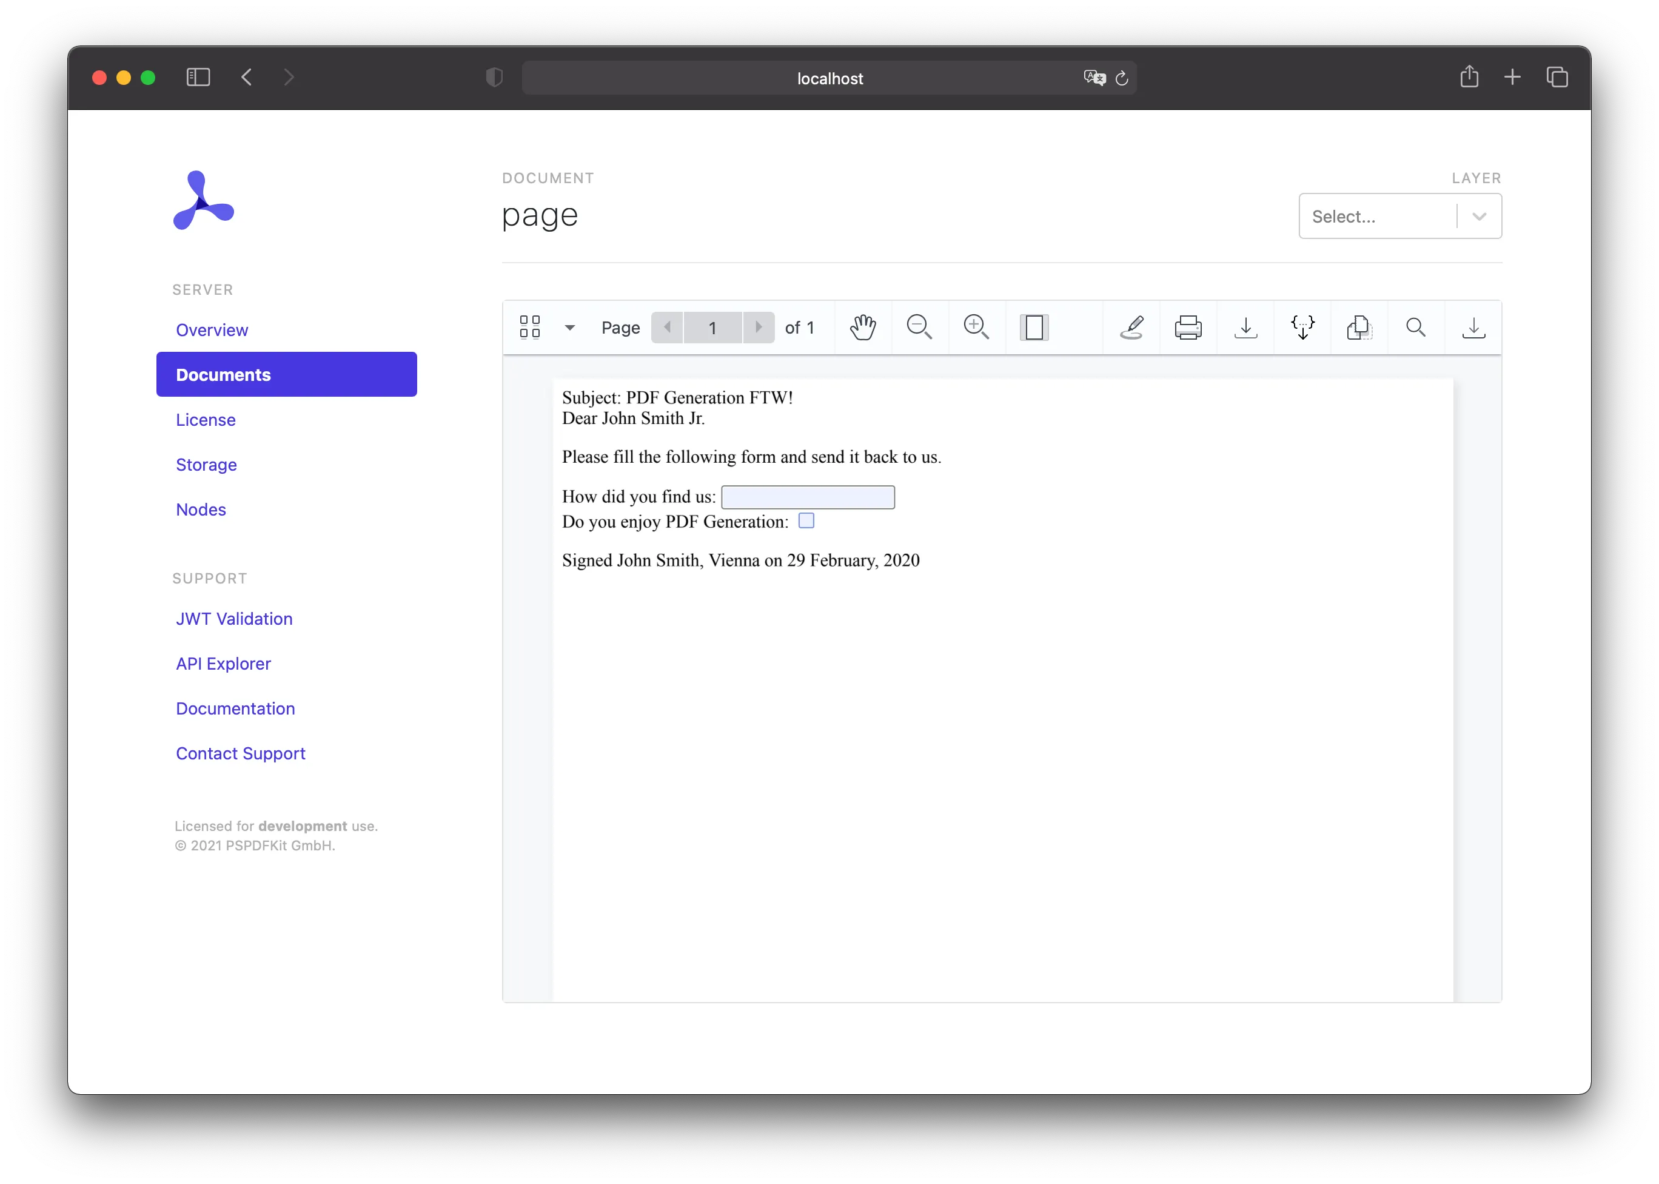Open the signature ink tool
This screenshot has height=1184, width=1659.
tap(1130, 328)
